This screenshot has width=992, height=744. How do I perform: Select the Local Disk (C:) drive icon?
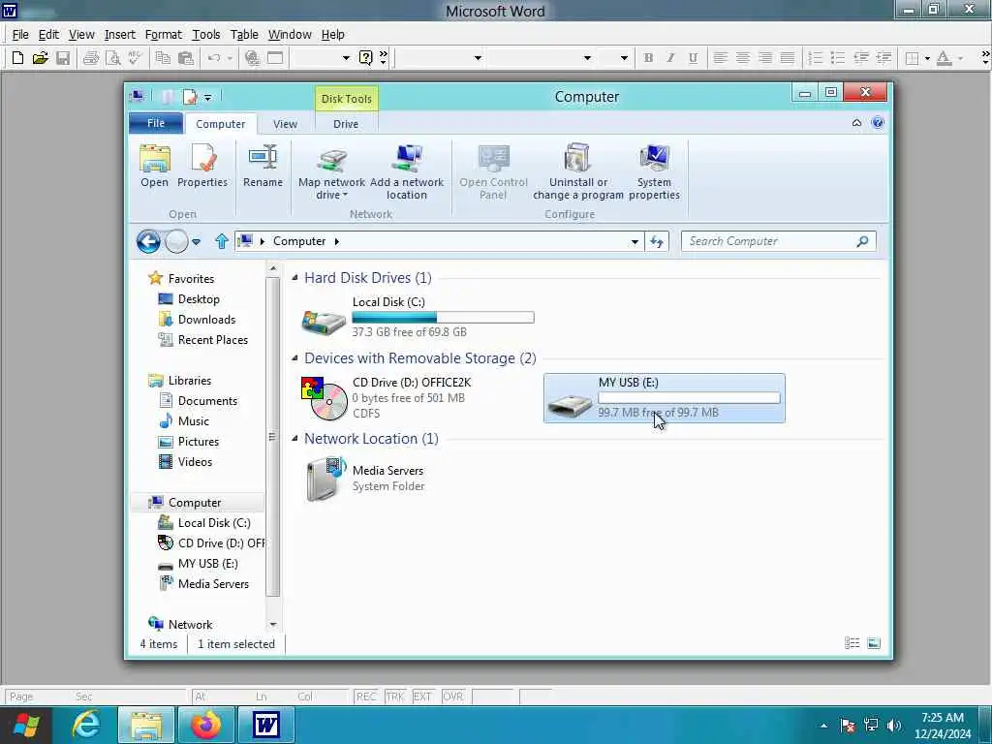(x=324, y=322)
